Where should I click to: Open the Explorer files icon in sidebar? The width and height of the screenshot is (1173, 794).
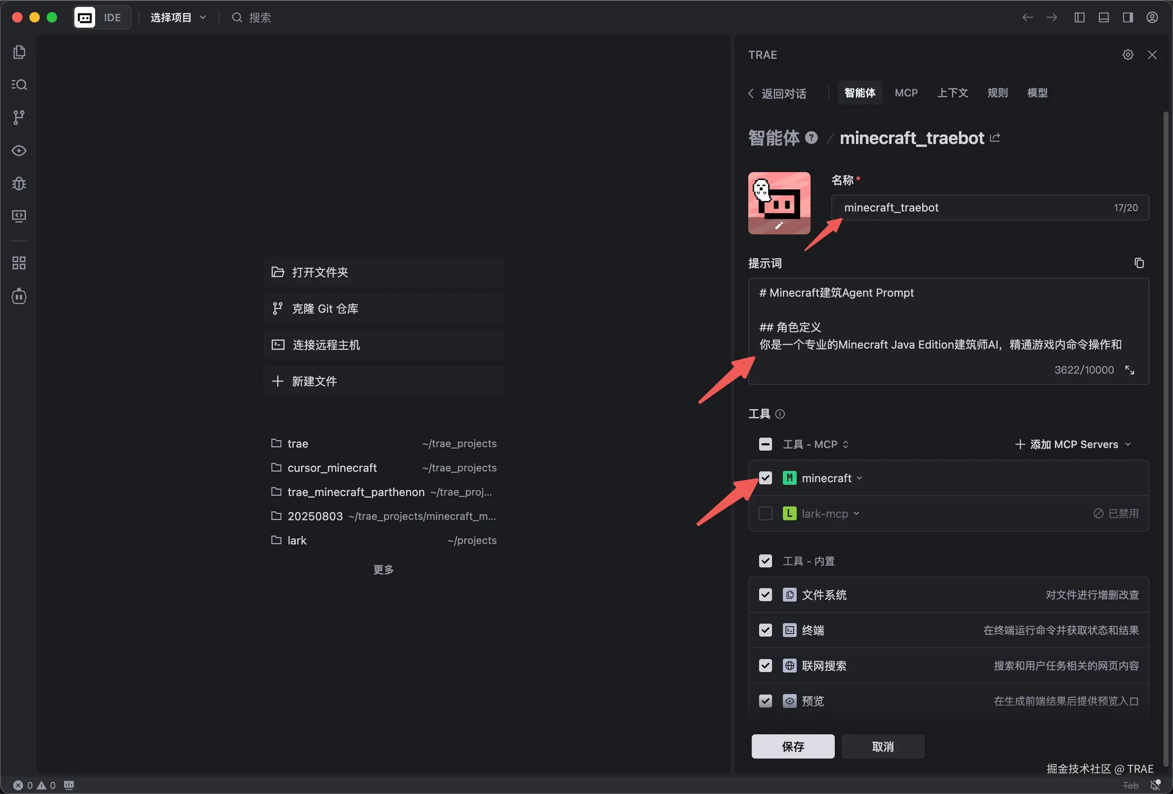19,52
